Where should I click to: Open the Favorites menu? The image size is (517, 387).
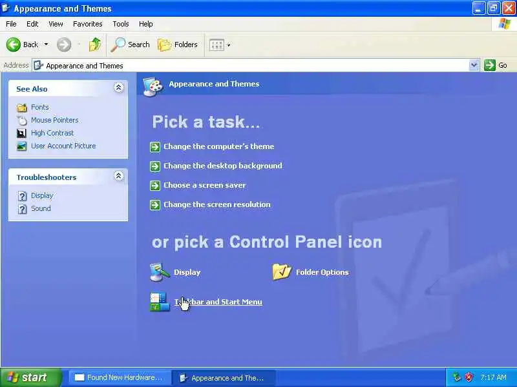coord(88,24)
